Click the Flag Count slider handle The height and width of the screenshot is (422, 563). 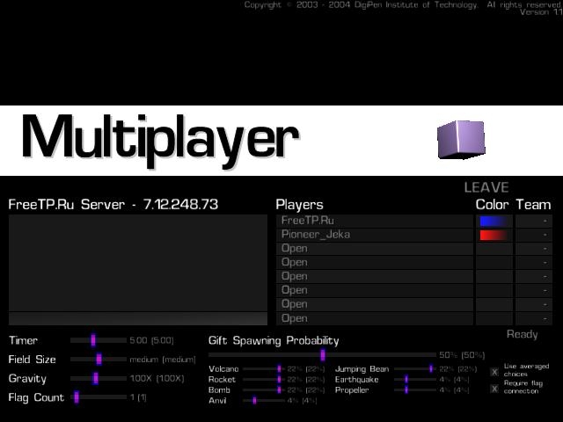click(77, 397)
